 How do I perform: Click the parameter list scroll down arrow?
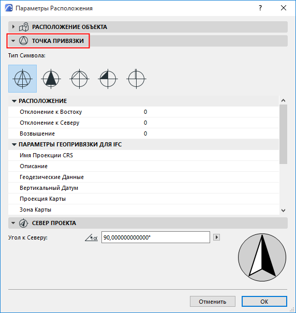tap(283, 211)
